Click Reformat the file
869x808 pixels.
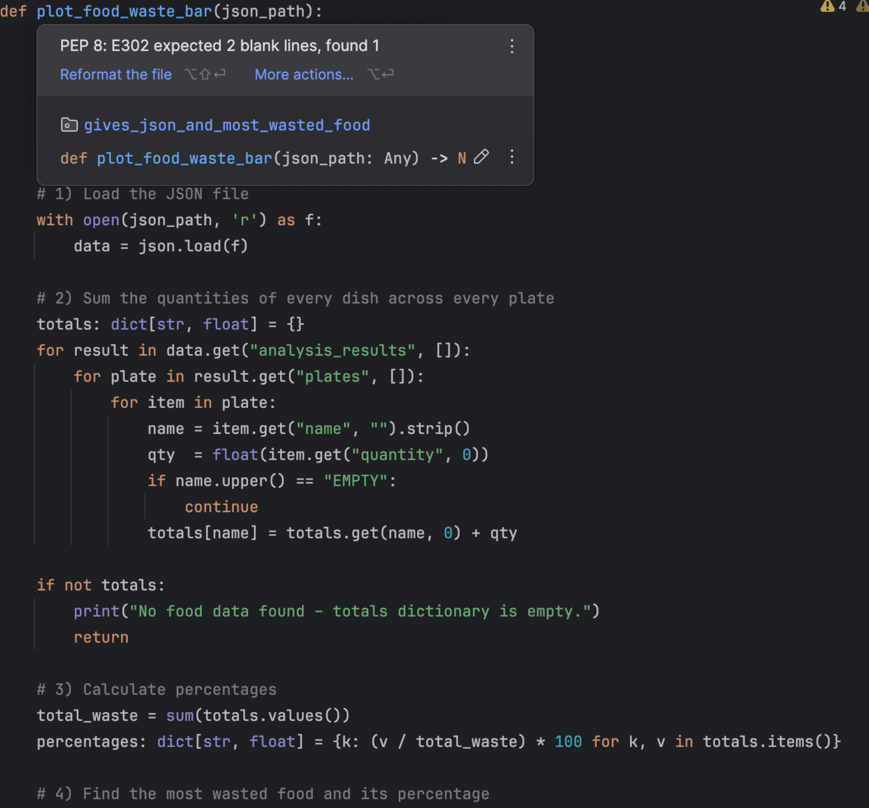(116, 74)
